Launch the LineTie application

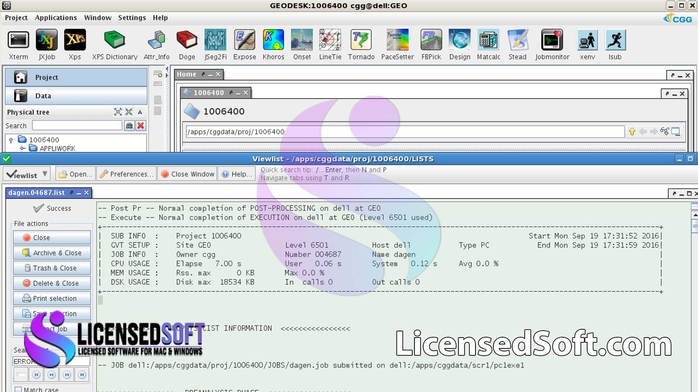(x=330, y=44)
